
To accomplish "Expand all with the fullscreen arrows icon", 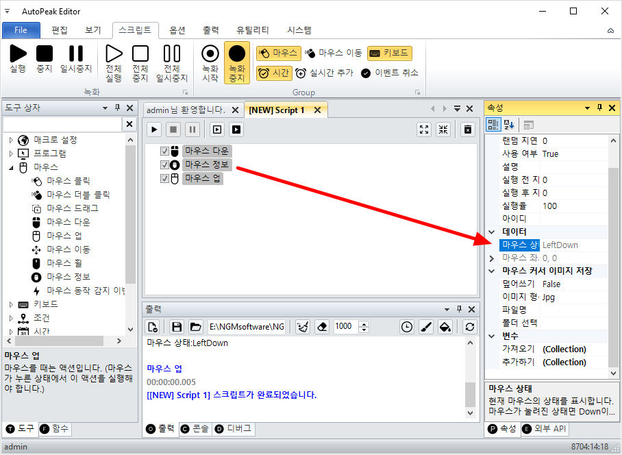I will click(x=424, y=130).
